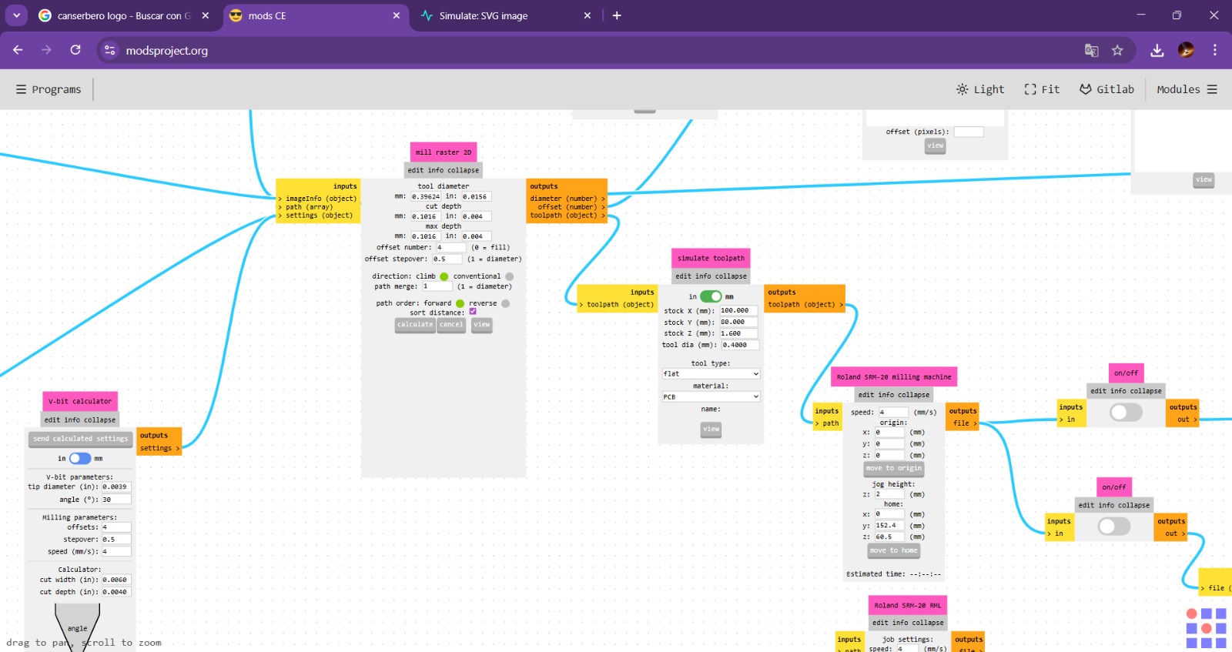Collapse the mill raster 2D module

coord(463,170)
